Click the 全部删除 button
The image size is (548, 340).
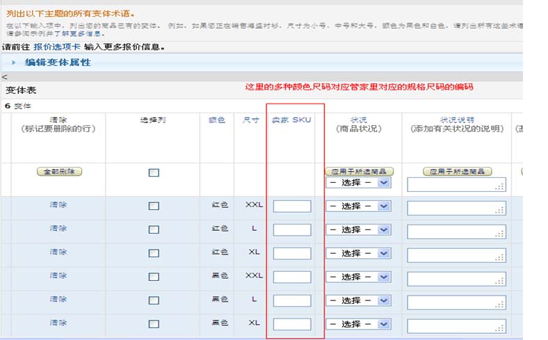click(x=59, y=172)
